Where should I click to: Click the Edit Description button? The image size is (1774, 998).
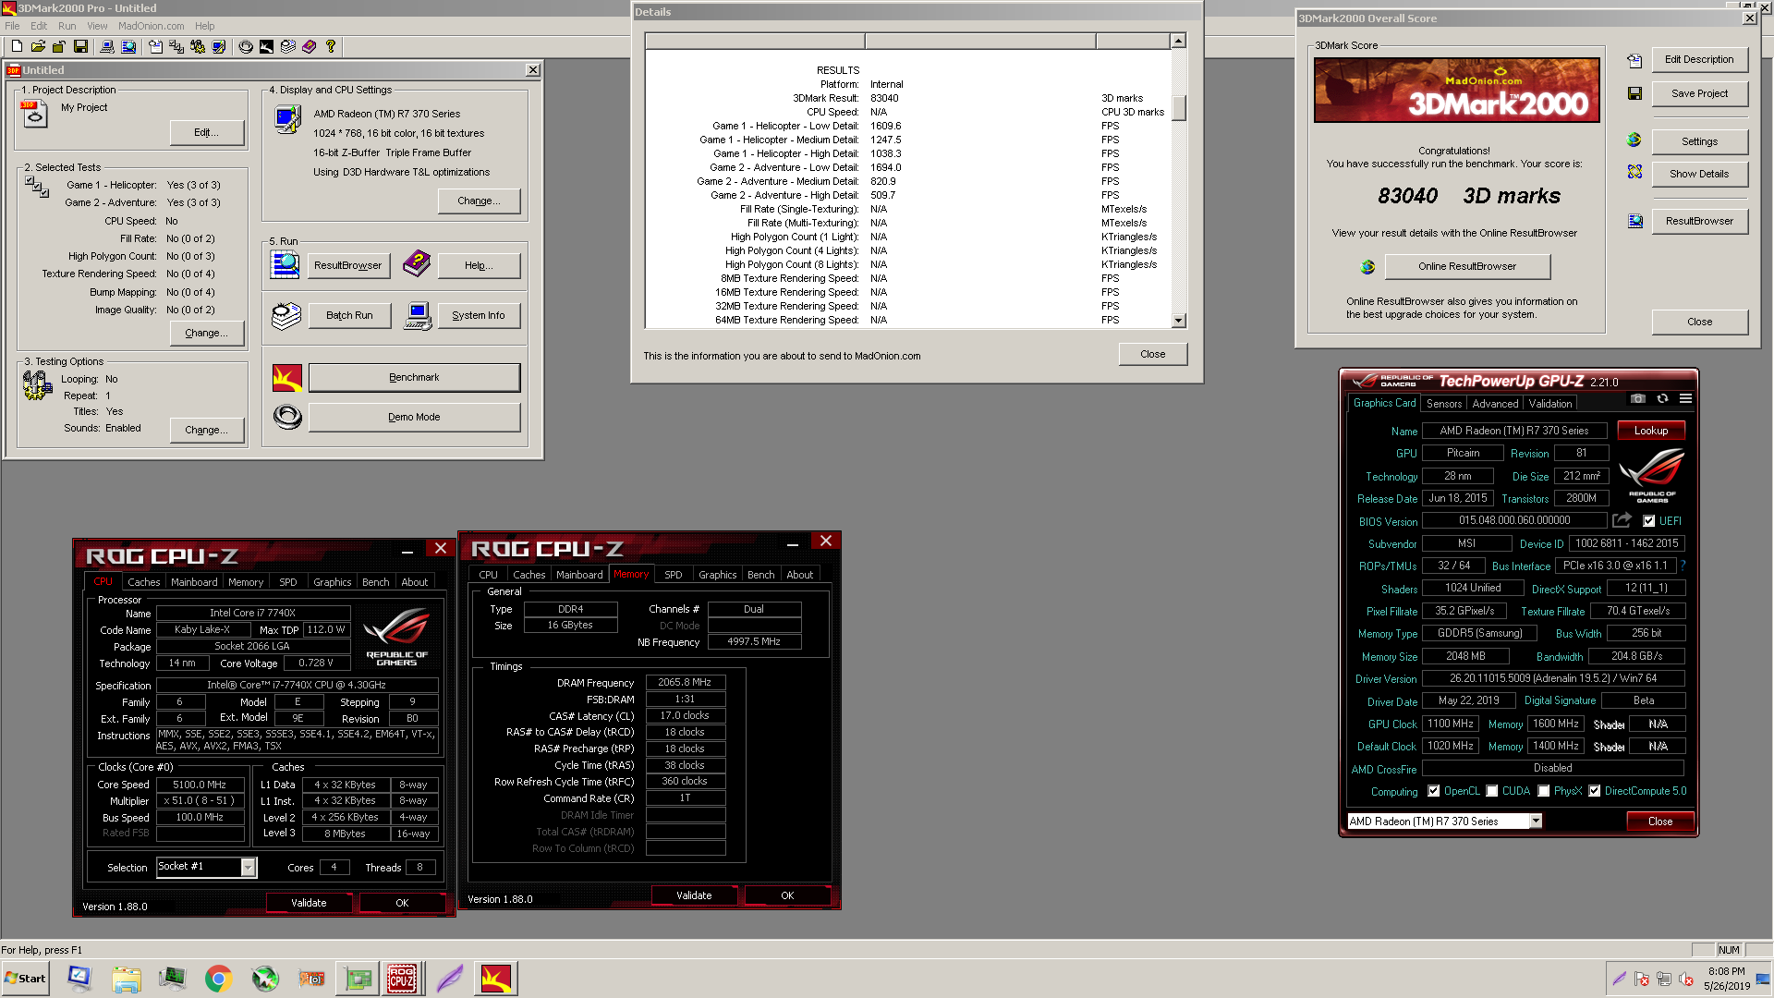tap(1699, 60)
